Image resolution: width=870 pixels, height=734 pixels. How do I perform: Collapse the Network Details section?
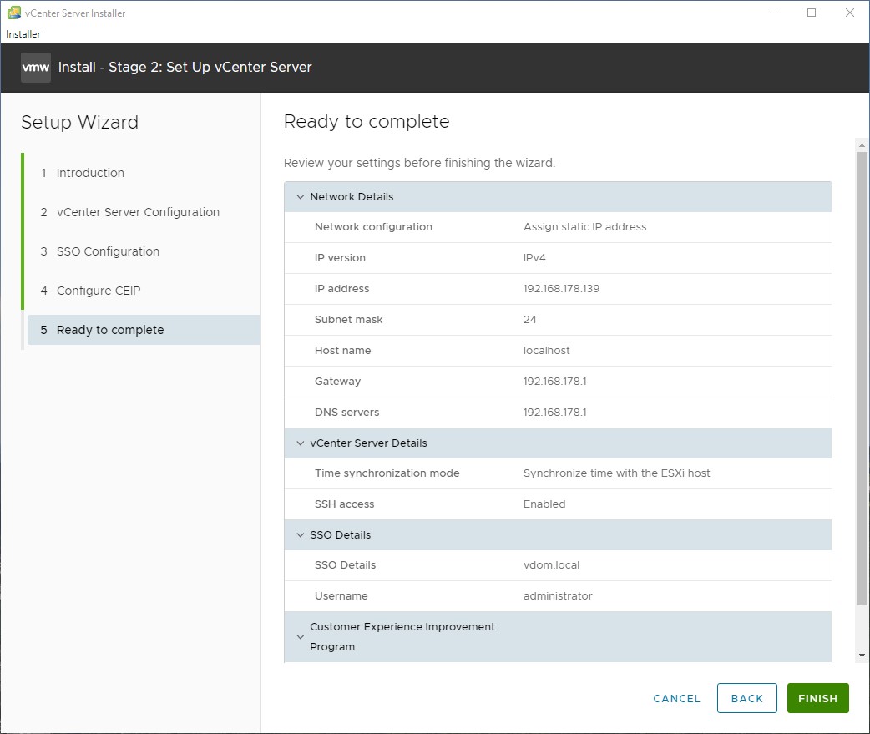point(301,196)
